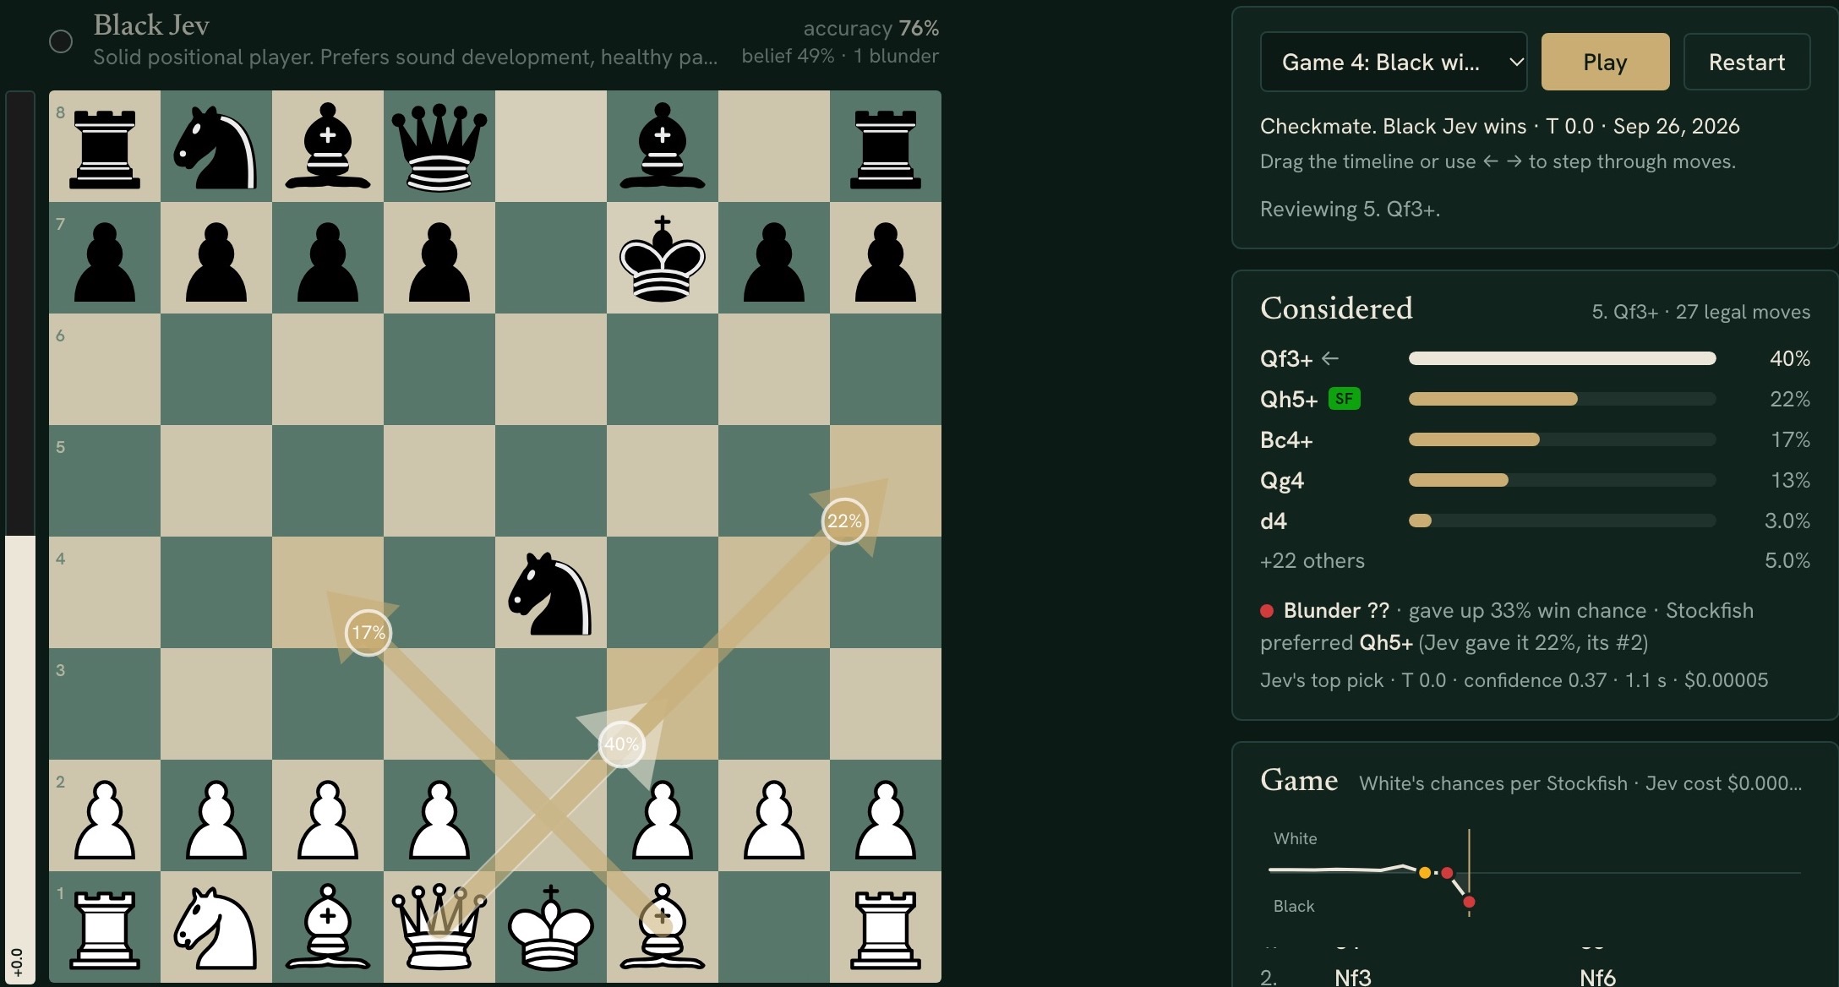Click the 22% arrow label on the board
1839x987 pixels.
tap(844, 521)
